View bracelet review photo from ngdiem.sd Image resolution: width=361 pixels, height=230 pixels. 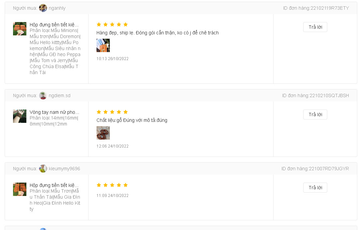(x=103, y=133)
